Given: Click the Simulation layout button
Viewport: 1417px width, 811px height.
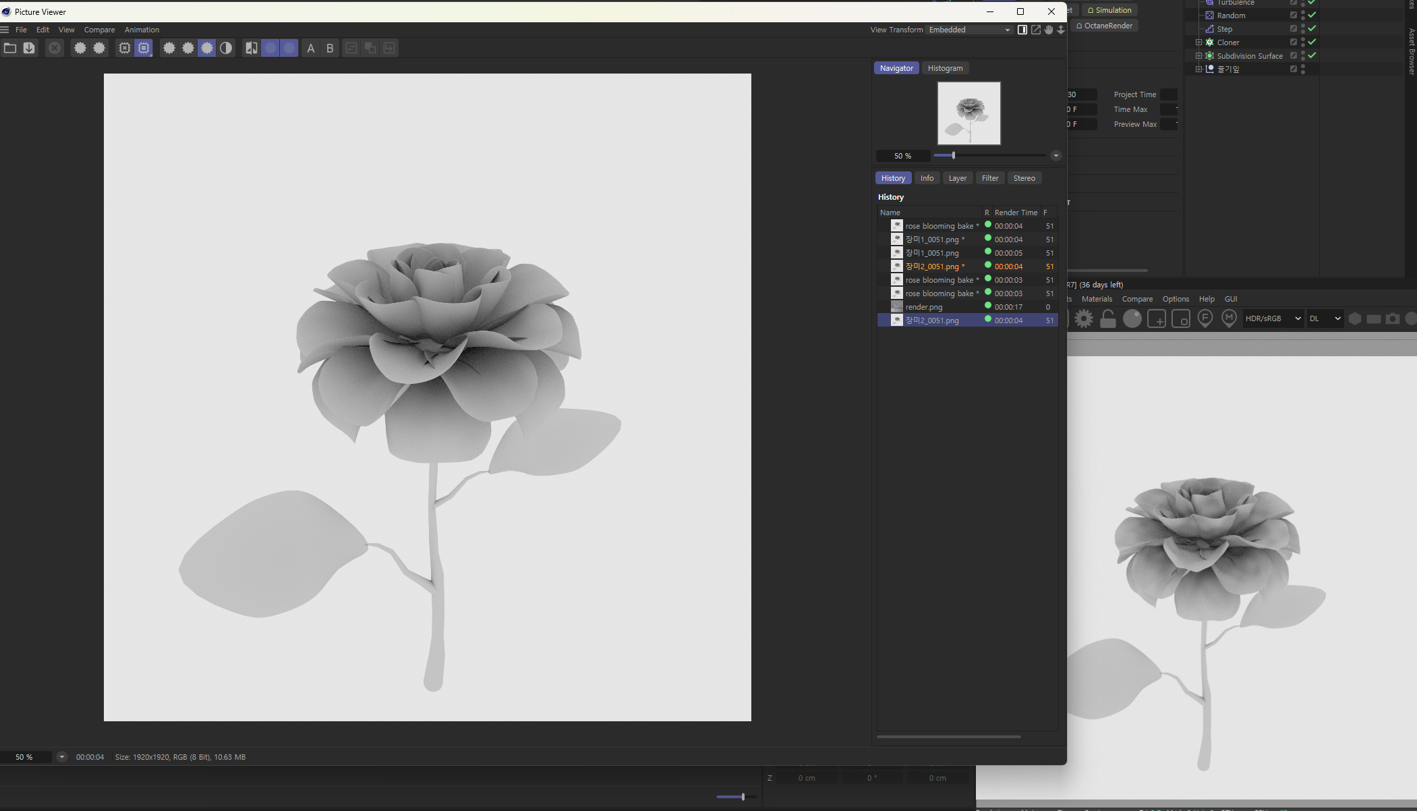Looking at the screenshot, I should [x=1109, y=10].
